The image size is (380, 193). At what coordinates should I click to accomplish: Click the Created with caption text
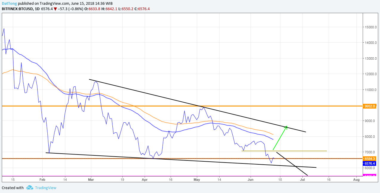(x=13, y=188)
